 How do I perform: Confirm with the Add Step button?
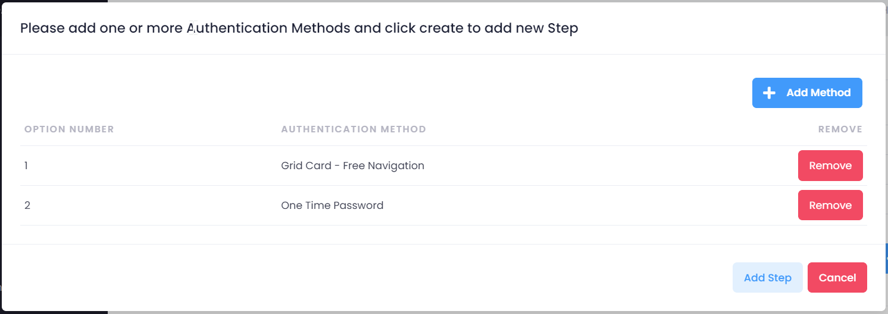[x=767, y=278]
